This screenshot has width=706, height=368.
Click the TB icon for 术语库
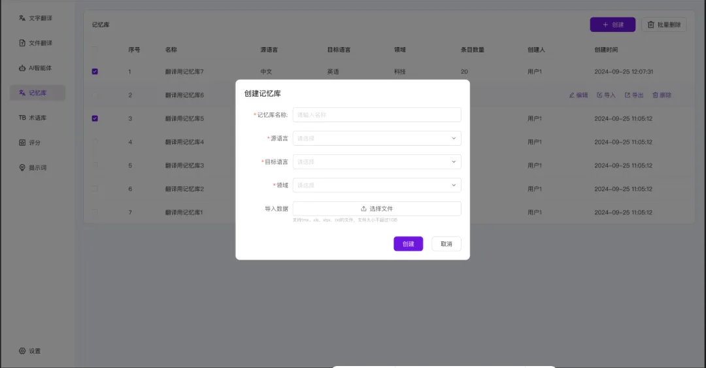[22, 118]
